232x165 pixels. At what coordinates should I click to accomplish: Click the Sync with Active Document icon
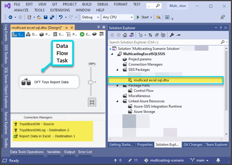[150, 35]
